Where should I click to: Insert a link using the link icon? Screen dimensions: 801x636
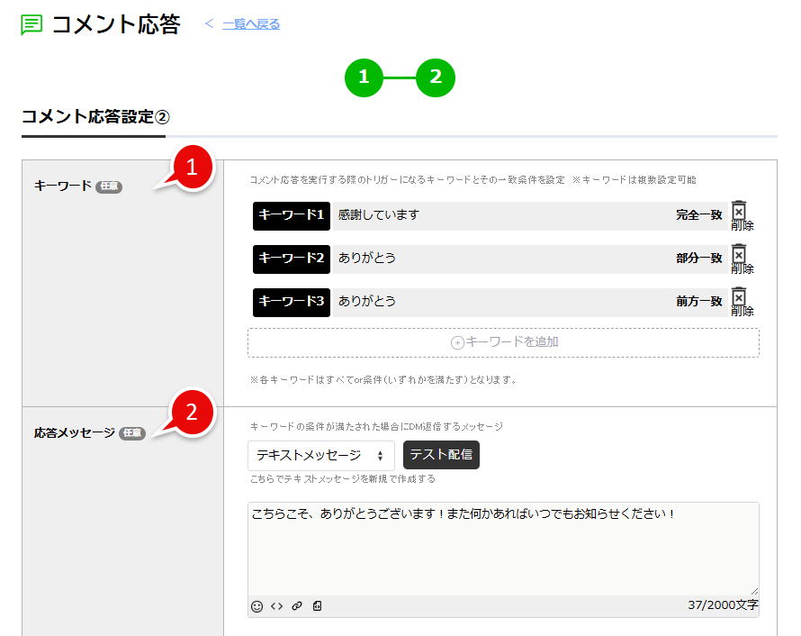(x=297, y=605)
